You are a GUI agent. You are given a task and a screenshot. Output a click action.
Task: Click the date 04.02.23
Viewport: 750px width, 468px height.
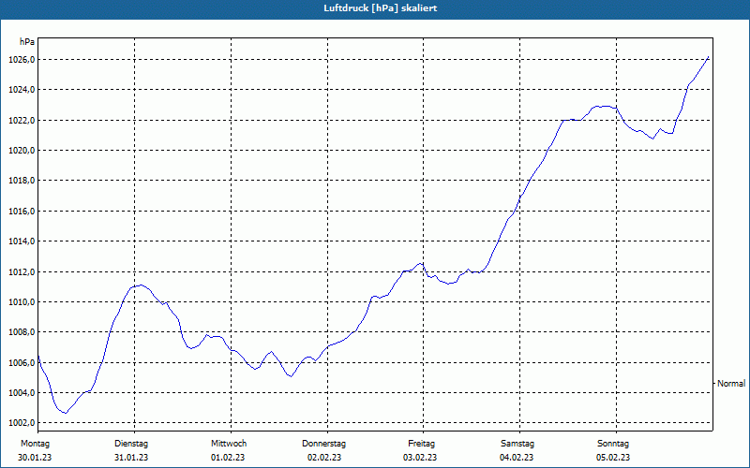[x=517, y=458]
